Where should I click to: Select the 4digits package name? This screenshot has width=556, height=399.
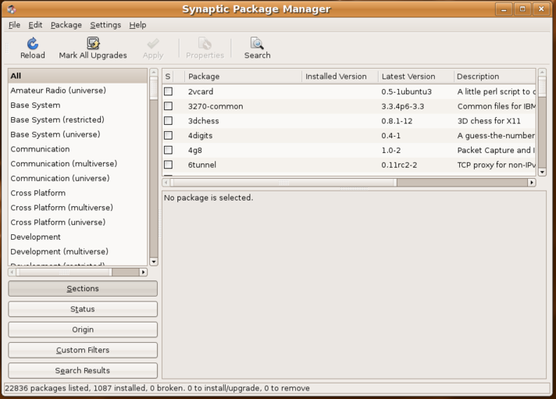[x=200, y=136]
